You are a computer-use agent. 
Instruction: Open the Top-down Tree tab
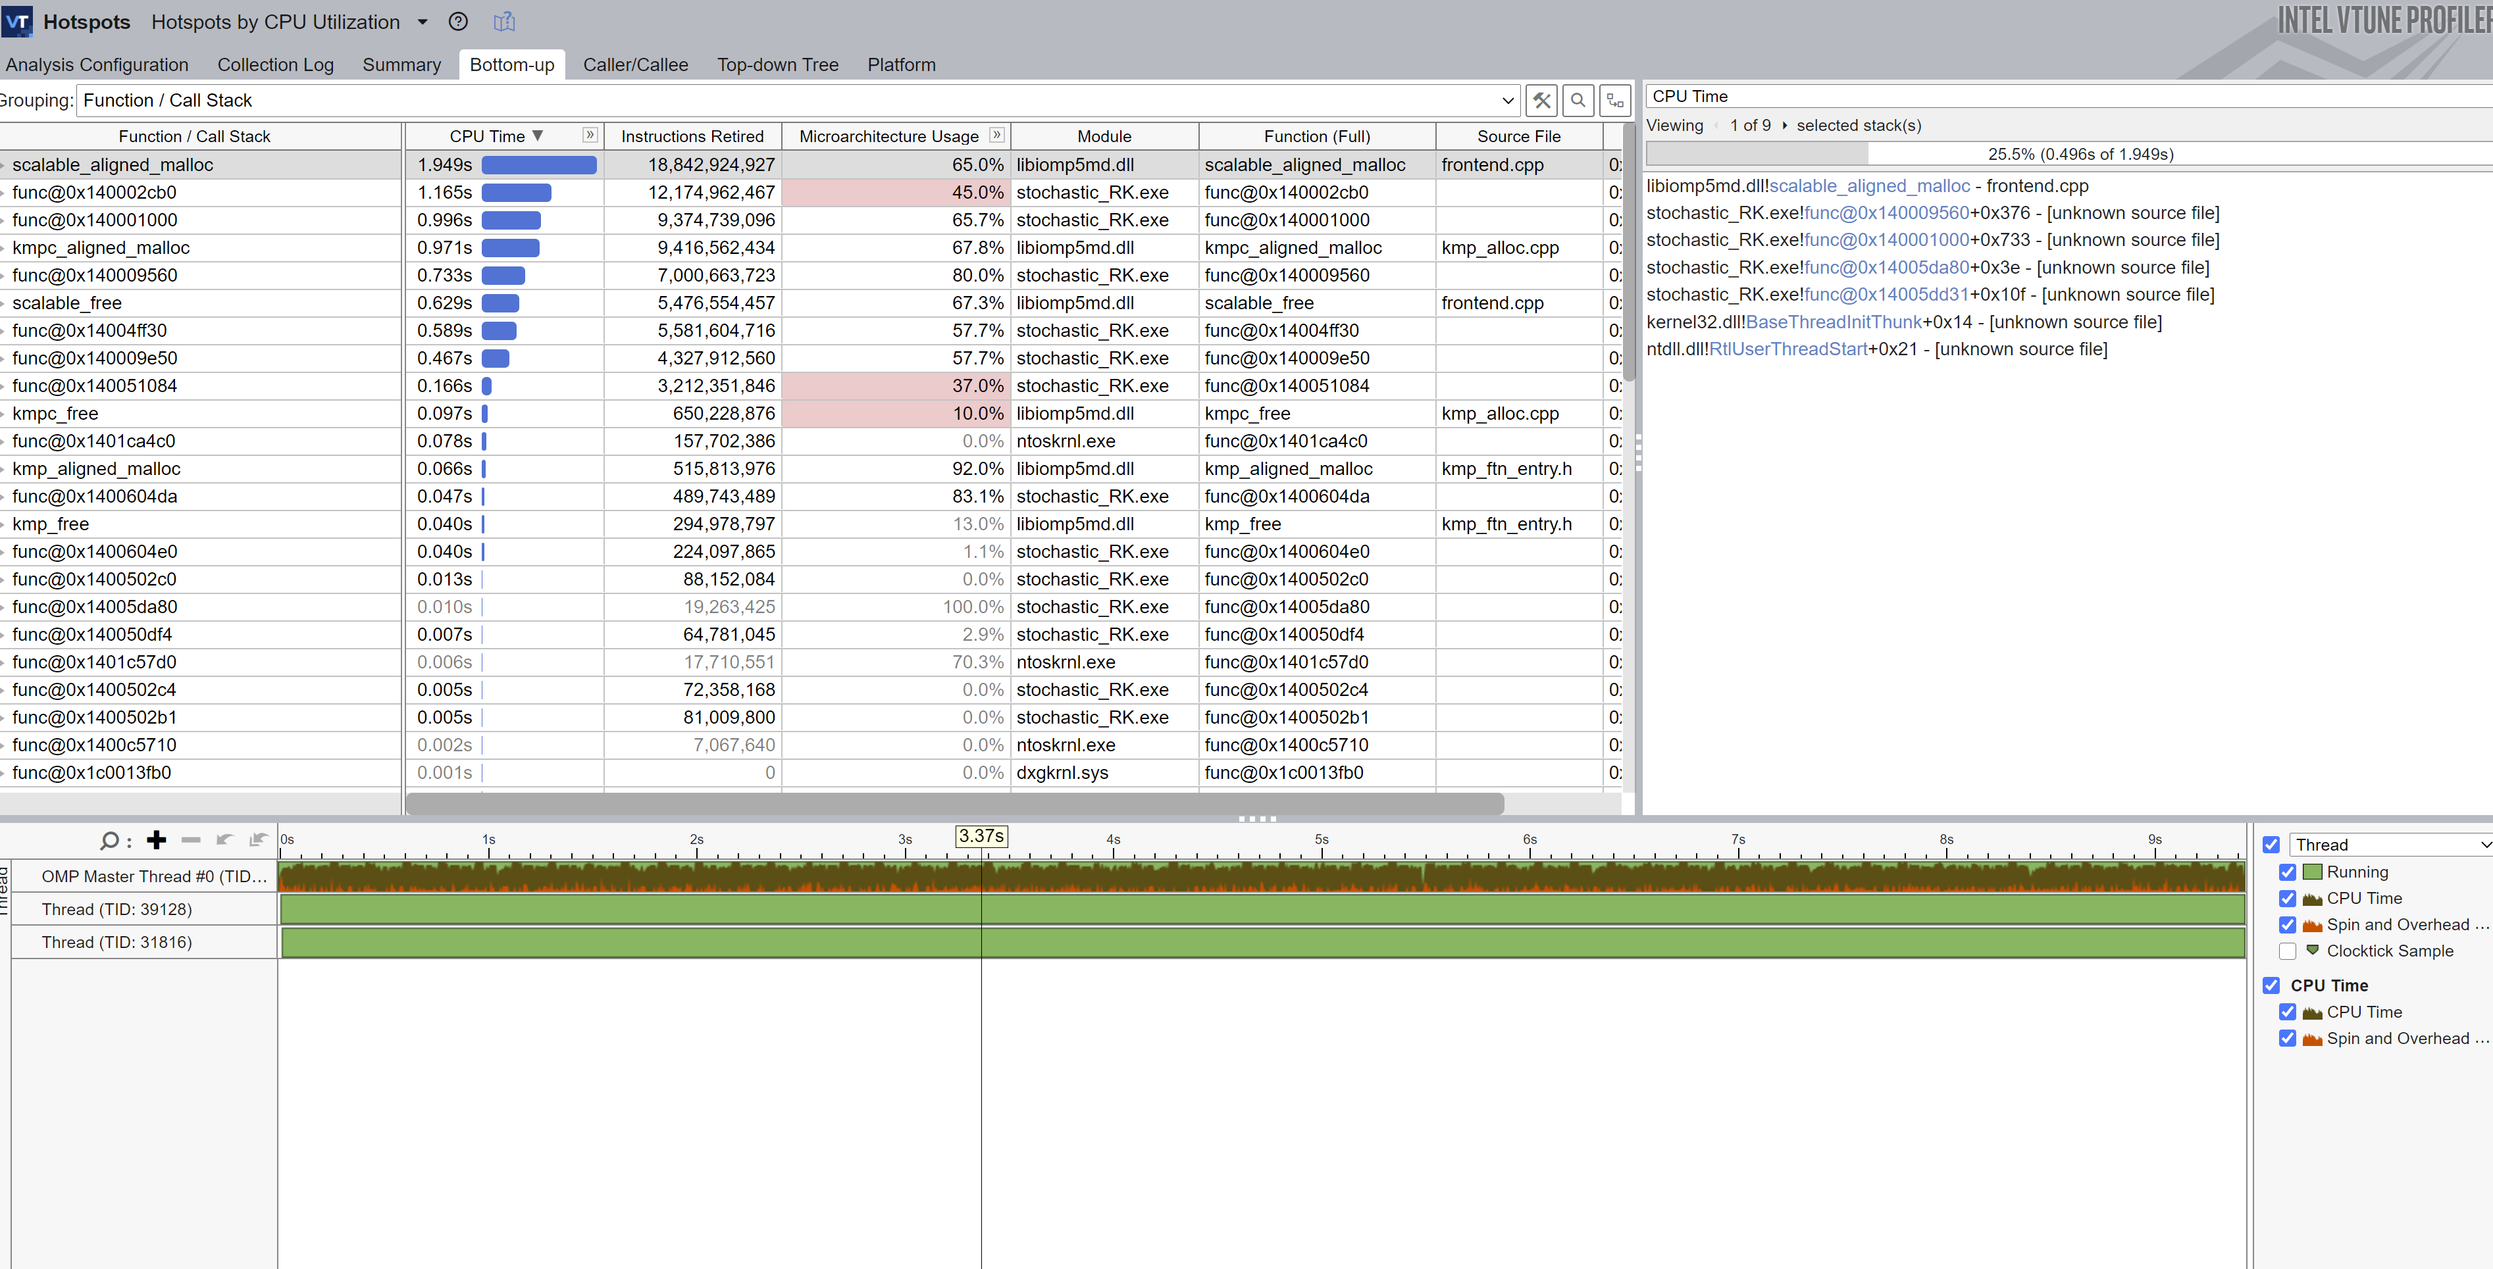click(x=777, y=65)
